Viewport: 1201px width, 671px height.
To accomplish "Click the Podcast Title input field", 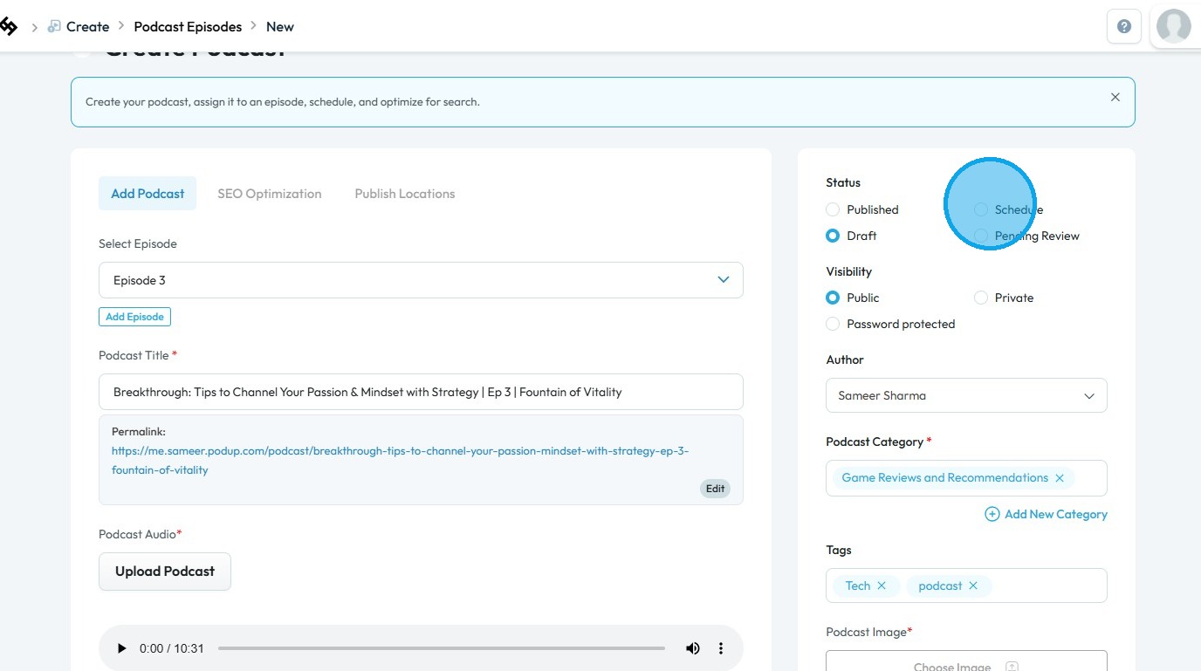I will 421,392.
